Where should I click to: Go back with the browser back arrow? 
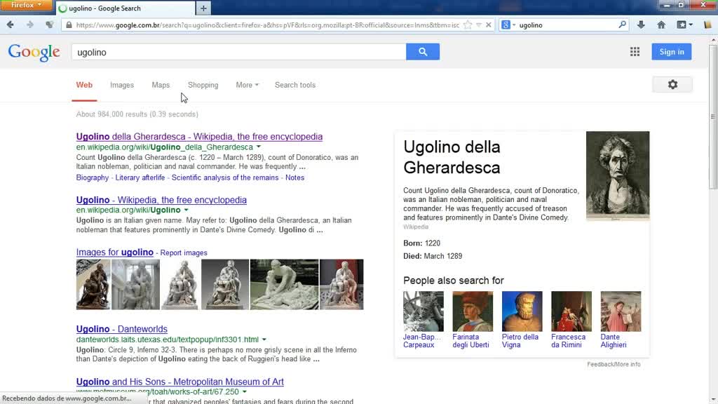coord(10,25)
